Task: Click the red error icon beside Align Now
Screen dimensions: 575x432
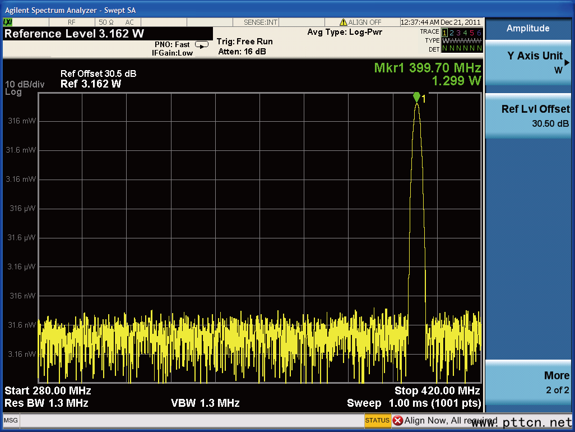Action: coord(398,420)
